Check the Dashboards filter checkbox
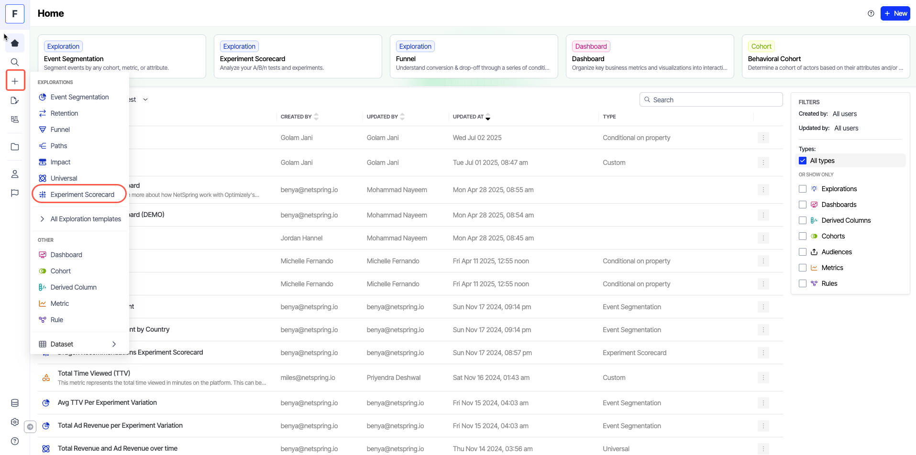This screenshot has width=916, height=455. pyautogui.click(x=803, y=205)
